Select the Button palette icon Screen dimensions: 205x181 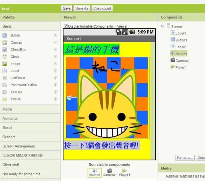[5, 35]
